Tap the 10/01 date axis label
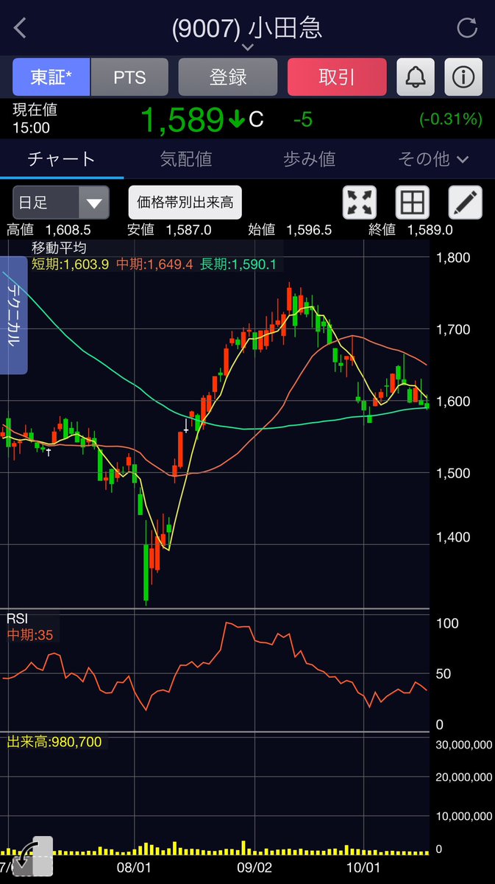The image size is (495, 884). (365, 869)
